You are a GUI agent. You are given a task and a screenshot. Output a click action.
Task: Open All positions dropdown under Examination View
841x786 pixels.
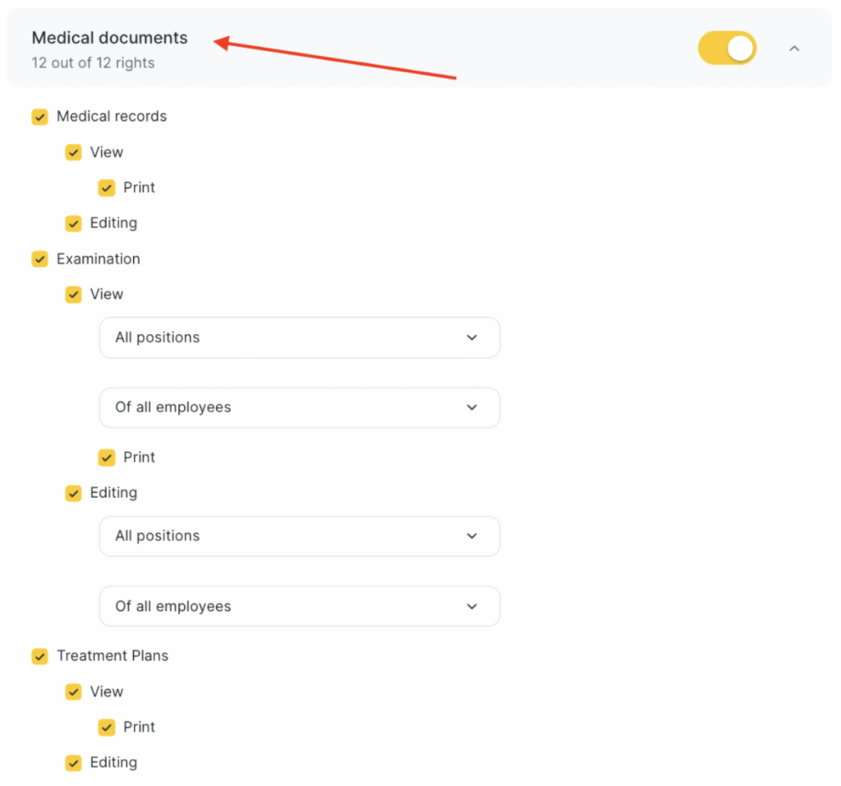tap(299, 338)
